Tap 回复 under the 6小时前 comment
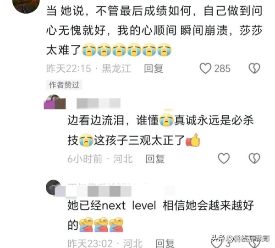Screen dimensions: 275x248 pos(155,159)
